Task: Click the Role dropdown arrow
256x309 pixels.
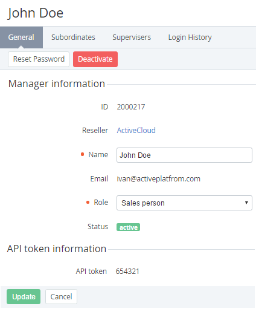Action: pos(246,203)
